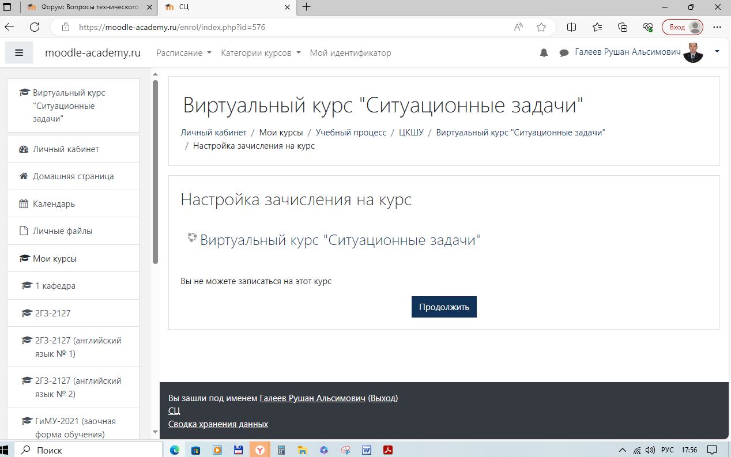Open the messages speech bubble icon
731x457 pixels.
[564, 53]
